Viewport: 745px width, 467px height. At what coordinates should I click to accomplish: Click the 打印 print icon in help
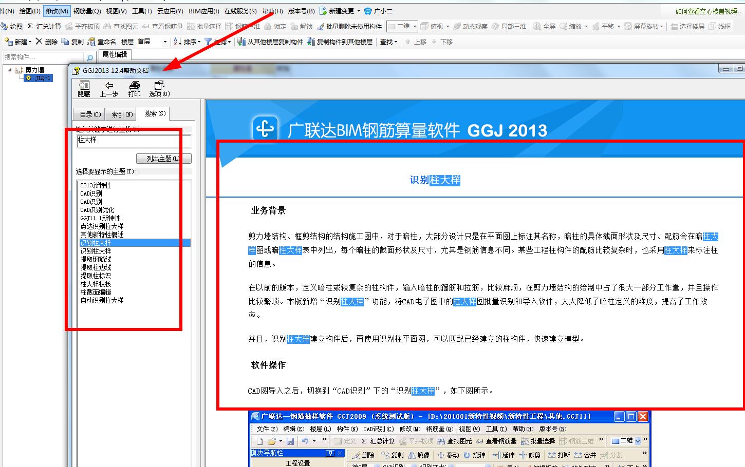tap(134, 89)
